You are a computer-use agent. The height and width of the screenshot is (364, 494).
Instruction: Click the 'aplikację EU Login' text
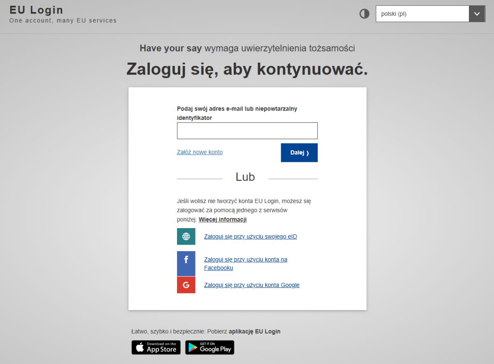coord(254,331)
